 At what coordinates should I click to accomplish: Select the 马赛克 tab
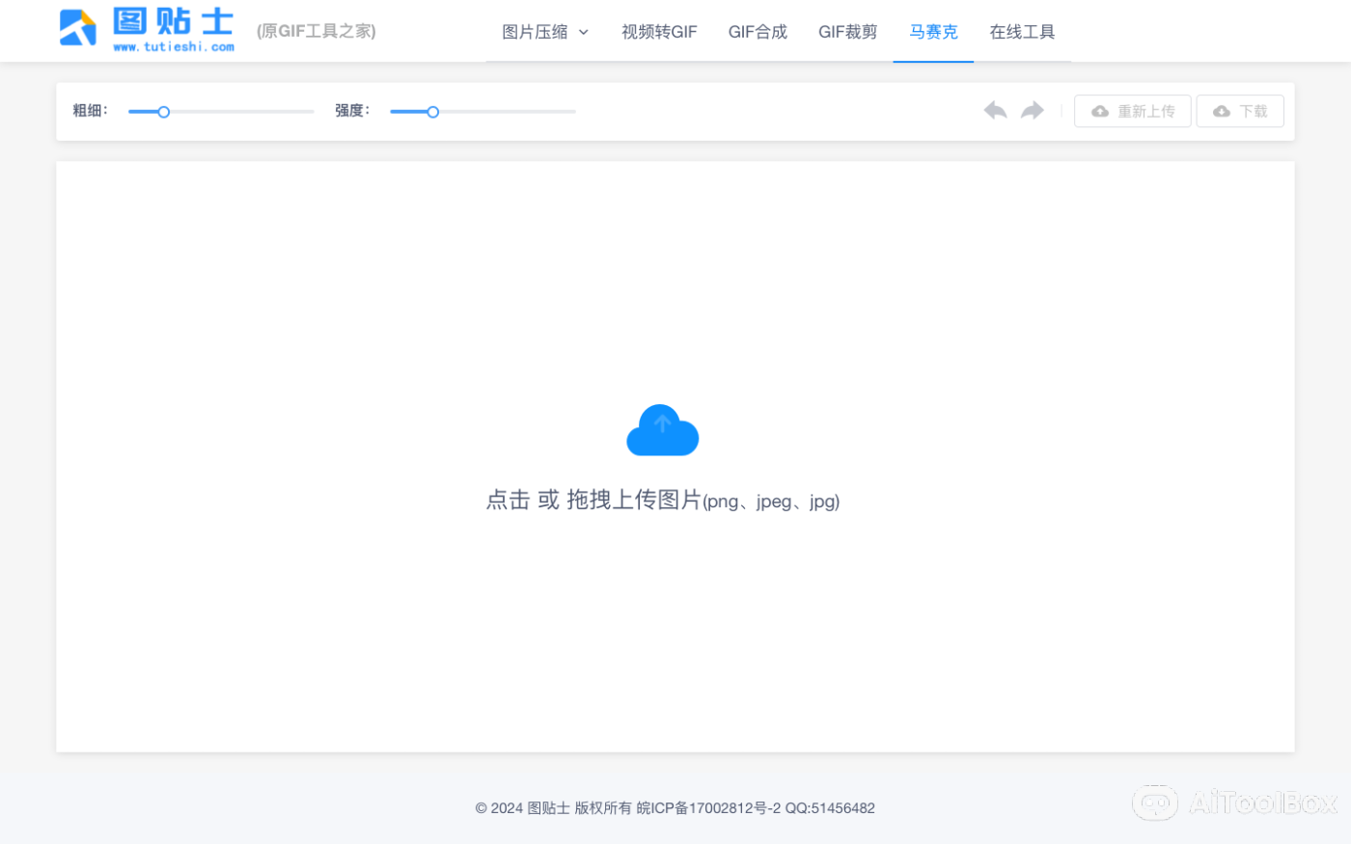932,31
